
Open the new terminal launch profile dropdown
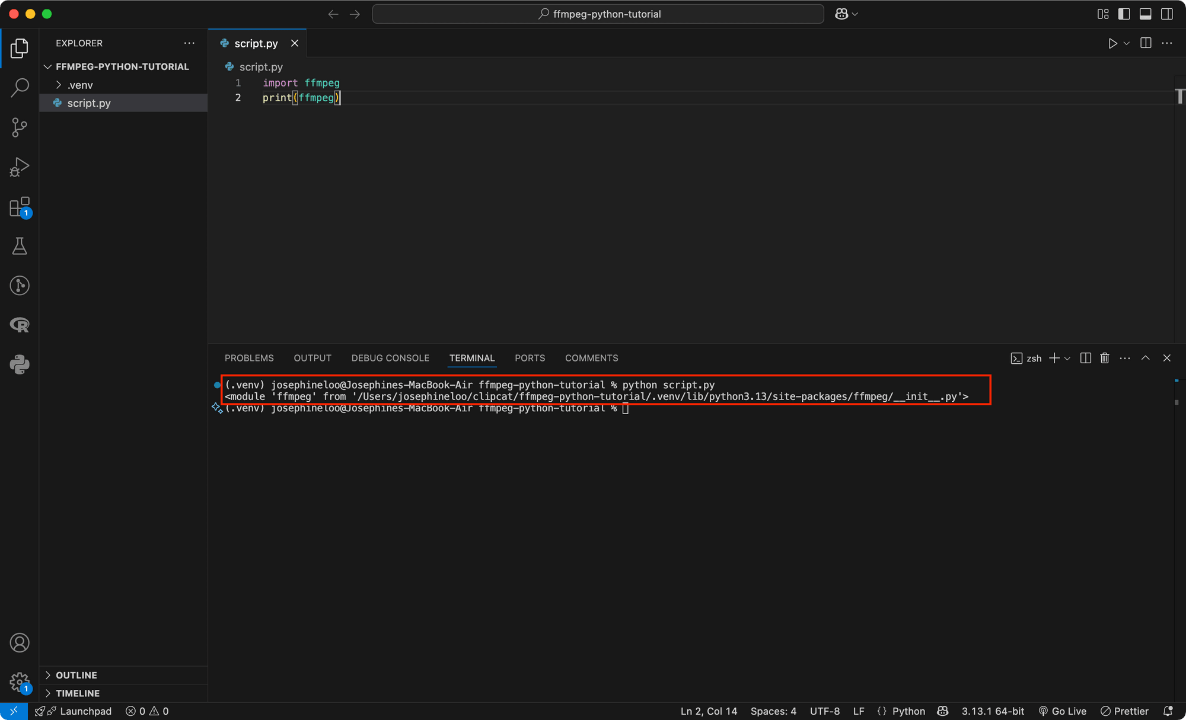click(x=1067, y=359)
